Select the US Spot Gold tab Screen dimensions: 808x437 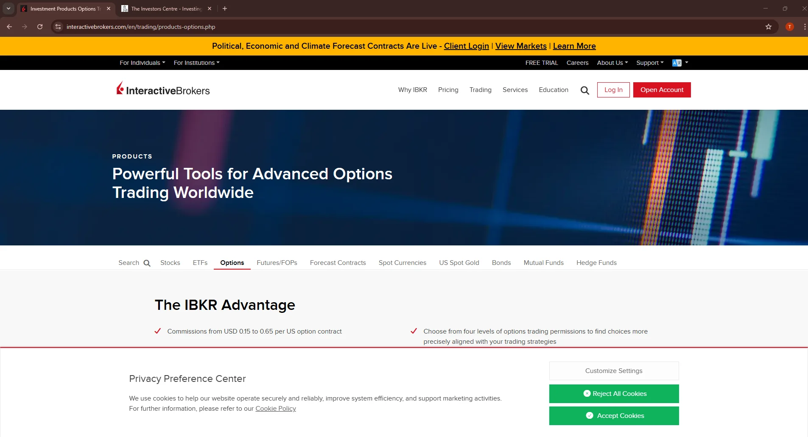point(459,263)
